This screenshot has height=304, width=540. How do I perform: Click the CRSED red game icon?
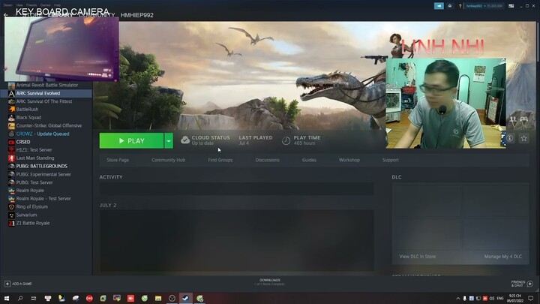click(x=11, y=142)
